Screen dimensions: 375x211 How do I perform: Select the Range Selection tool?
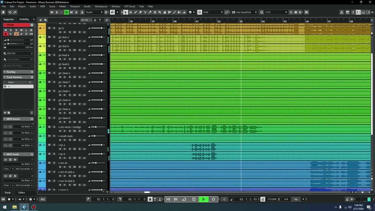(131, 12)
